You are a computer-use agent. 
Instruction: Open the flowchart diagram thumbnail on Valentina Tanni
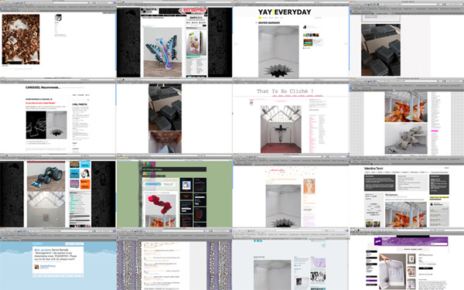coord(374,210)
